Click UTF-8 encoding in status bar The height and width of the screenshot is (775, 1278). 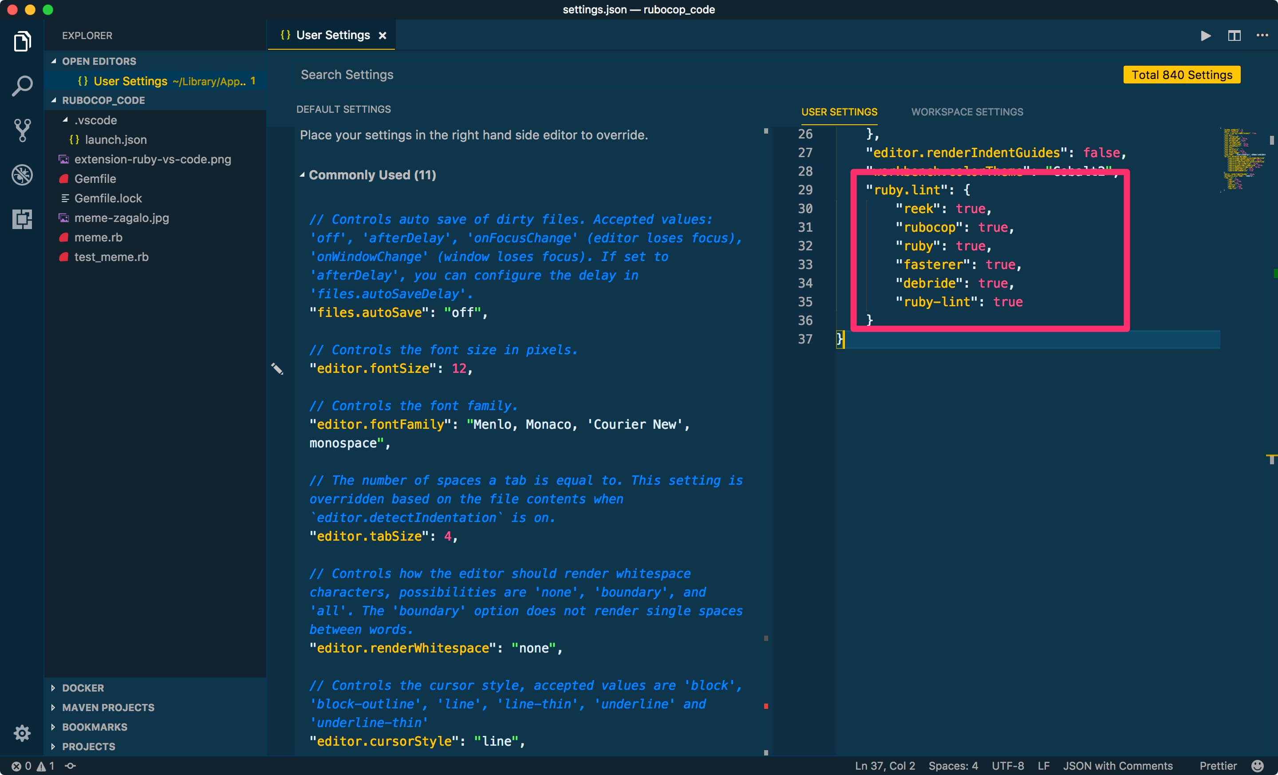pyautogui.click(x=1008, y=766)
